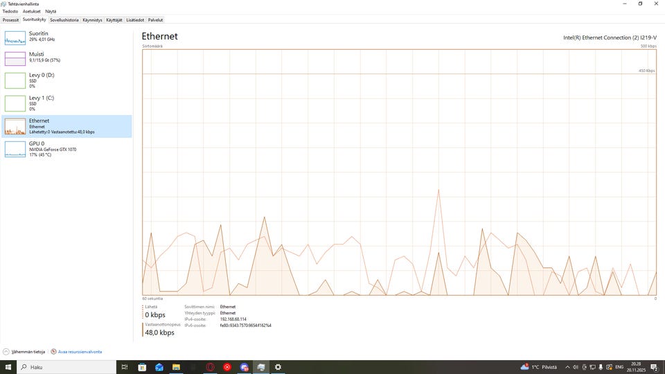Image resolution: width=665 pixels, height=374 pixels.
Task: Open the Discord taskbar icon
Action: (244, 367)
